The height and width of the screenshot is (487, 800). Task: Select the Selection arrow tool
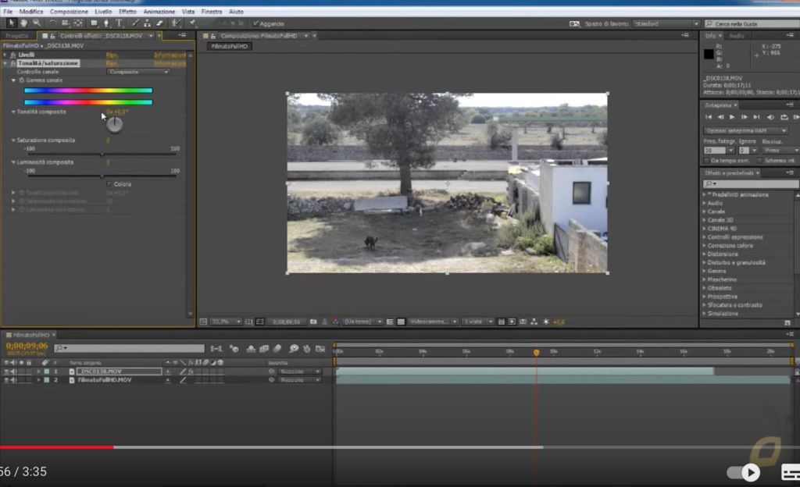11,23
